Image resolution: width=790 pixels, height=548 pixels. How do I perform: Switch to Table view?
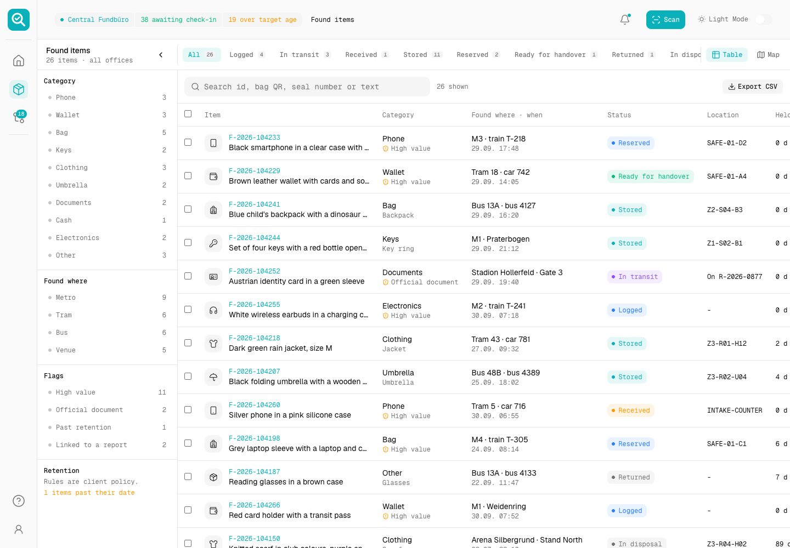pos(727,55)
